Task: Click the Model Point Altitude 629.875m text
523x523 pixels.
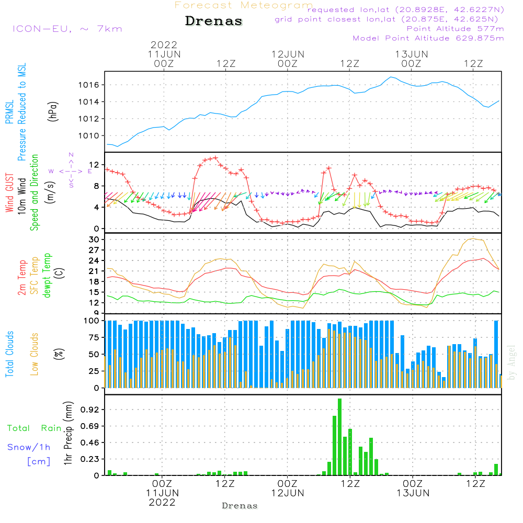Action: pyautogui.click(x=428, y=38)
